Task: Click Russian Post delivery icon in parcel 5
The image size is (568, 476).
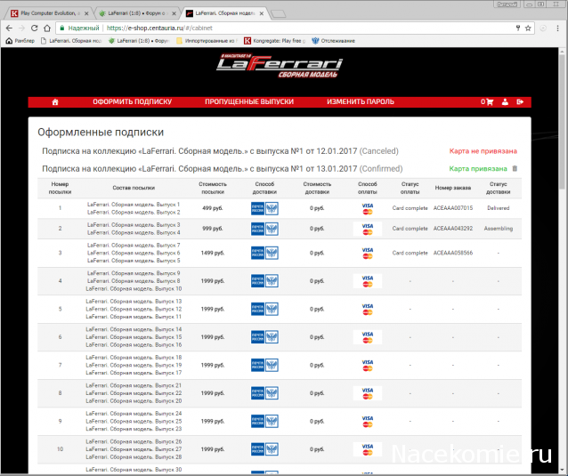Action: 264,309
